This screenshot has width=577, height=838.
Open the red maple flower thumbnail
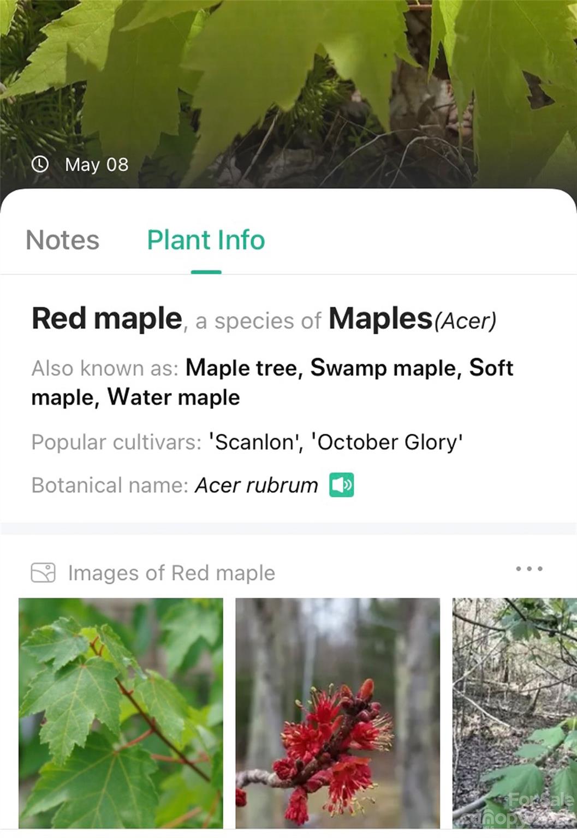[337, 713]
